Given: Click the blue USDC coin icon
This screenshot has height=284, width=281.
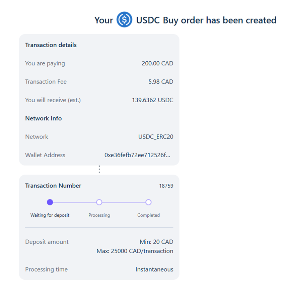Looking at the screenshot, I should coord(124,19).
